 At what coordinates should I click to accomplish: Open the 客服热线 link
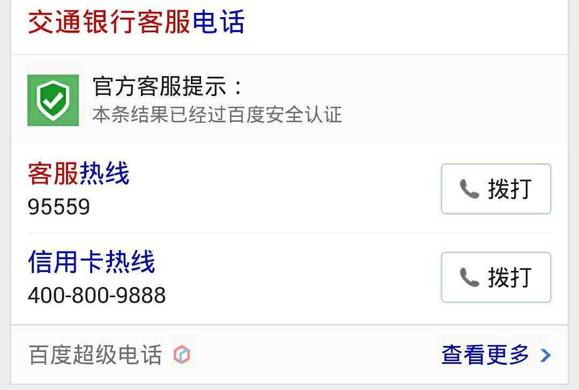(78, 173)
